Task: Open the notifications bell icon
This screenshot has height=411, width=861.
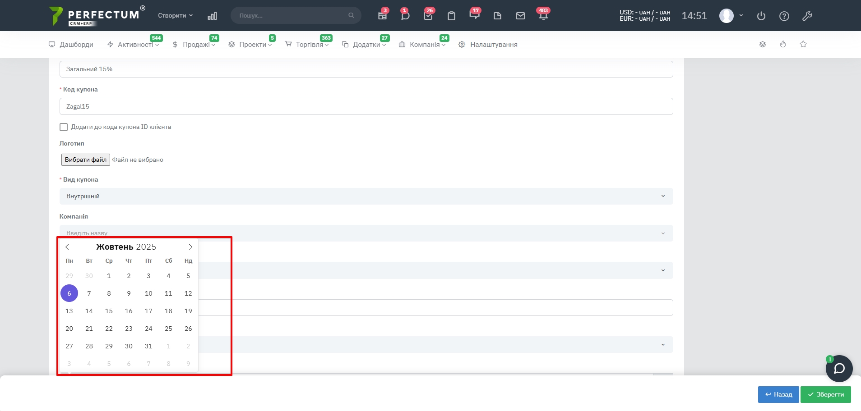Action: pos(543,16)
